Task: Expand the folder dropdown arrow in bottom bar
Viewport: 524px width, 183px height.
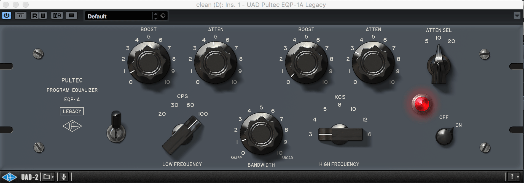Action: 53,177
